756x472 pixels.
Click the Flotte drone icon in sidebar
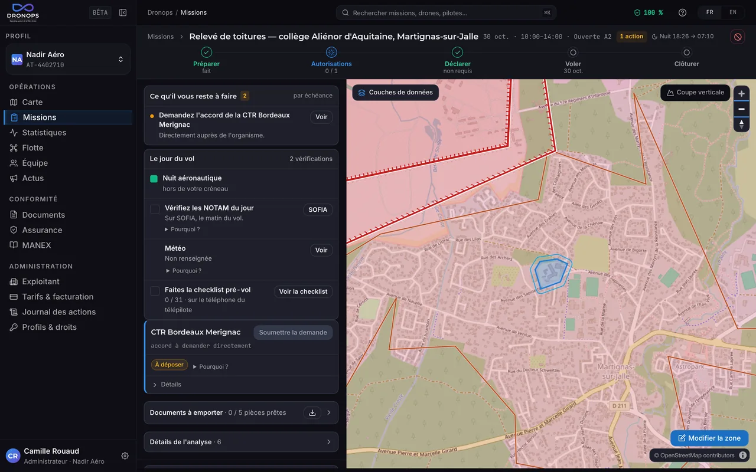point(14,147)
